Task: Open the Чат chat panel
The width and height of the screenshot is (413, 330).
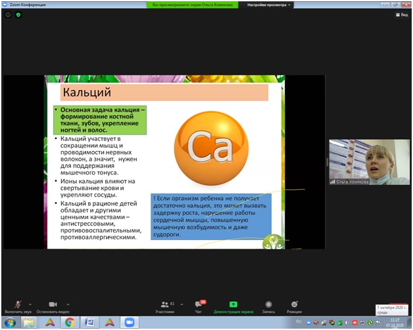Action: pos(199,306)
